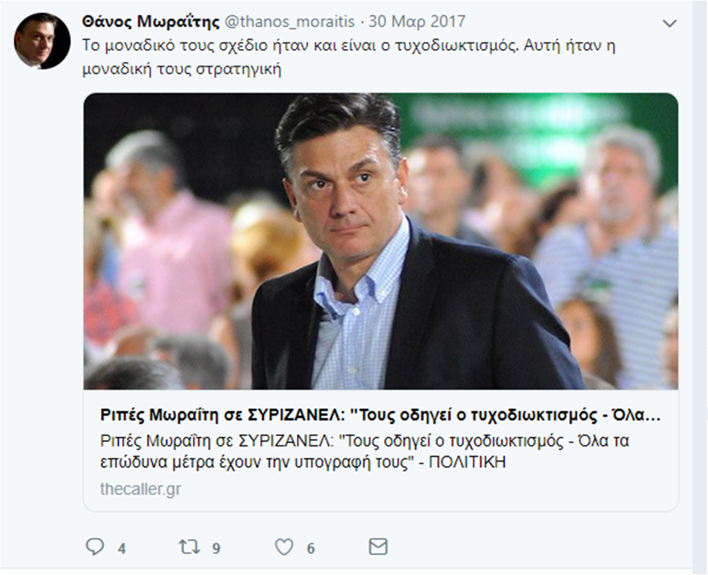Viewport: 708px width, 575px height.
Task: Like the tweet with the heart icon
Action: pyautogui.click(x=284, y=547)
